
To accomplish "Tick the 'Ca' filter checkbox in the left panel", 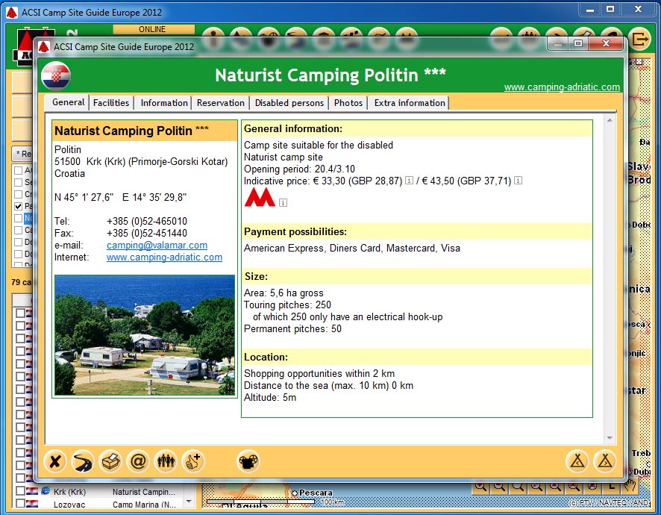I will (18, 231).
